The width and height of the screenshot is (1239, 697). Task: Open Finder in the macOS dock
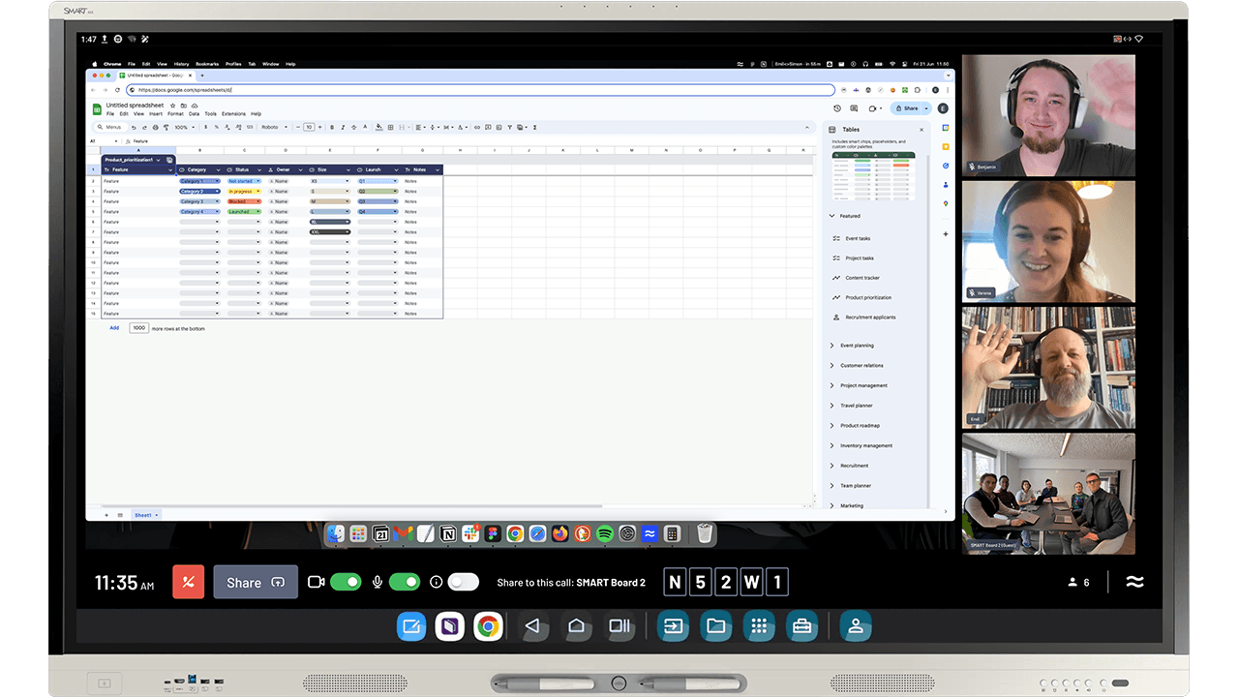[335, 533]
